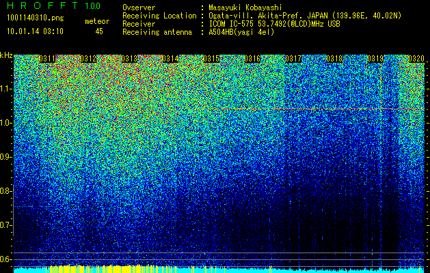The height and width of the screenshot is (273, 430).
Task: Click the 0320 time marker
Action: 416,59
